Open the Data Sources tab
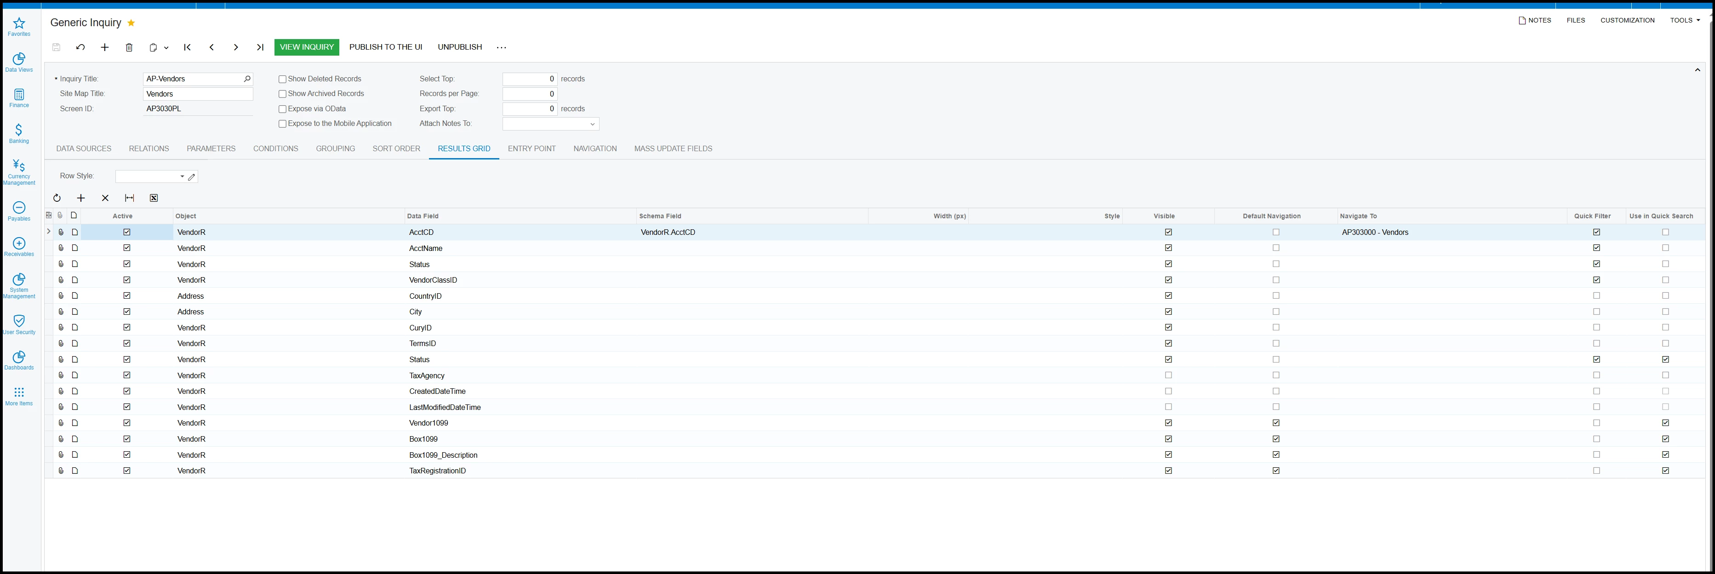The height and width of the screenshot is (574, 1715). [83, 149]
